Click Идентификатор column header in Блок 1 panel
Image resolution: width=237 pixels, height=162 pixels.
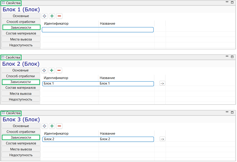coord(56,24)
